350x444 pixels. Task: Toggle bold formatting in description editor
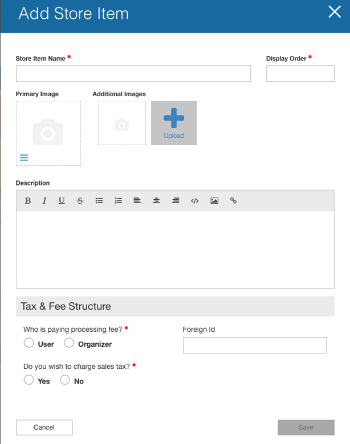point(27,201)
